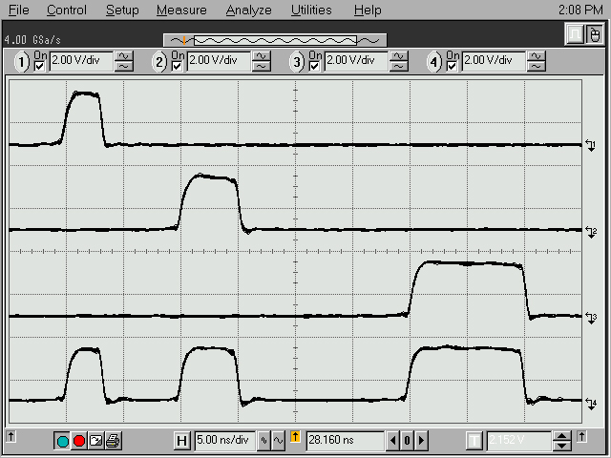
Task: Click the horizontal delay marker icon
Action: (x=295, y=440)
